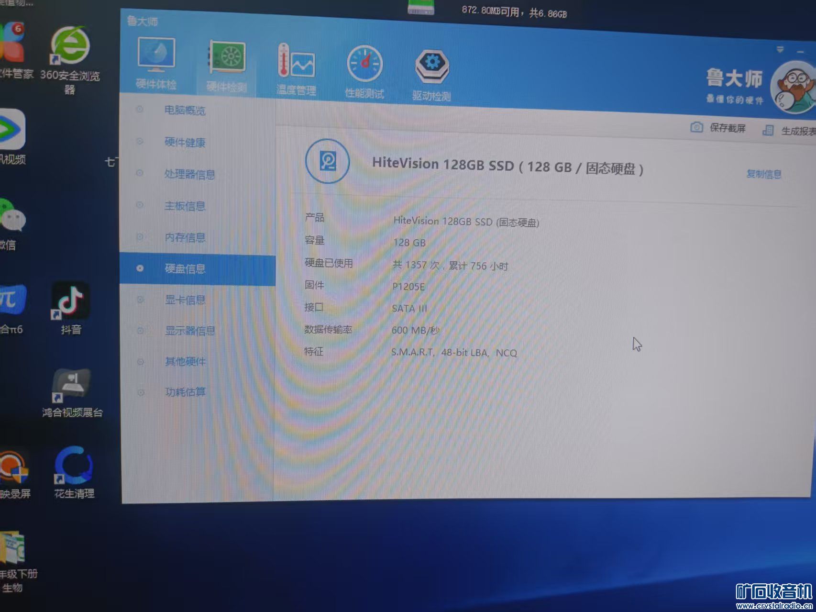This screenshot has width=816, height=612.
Task: Click the report icon beside 生成报表
Action: point(768,130)
